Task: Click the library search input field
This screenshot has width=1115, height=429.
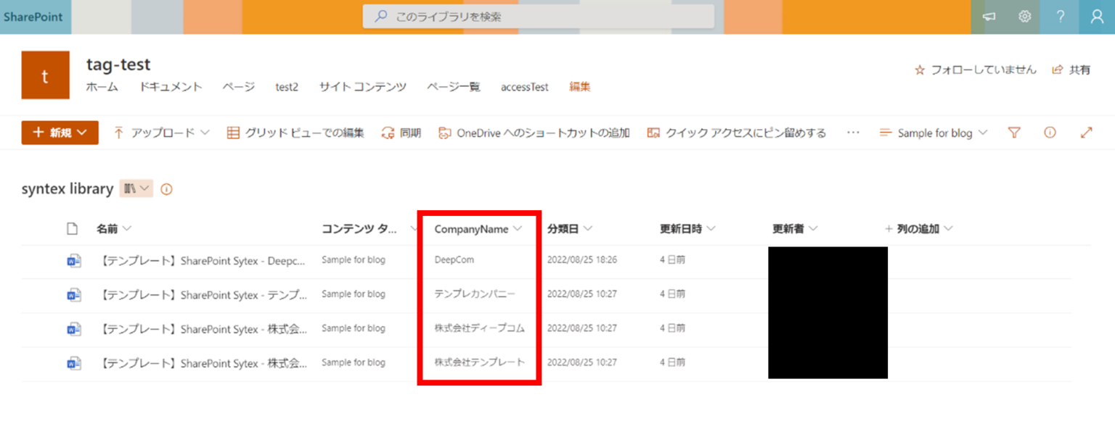Action: point(539,16)
